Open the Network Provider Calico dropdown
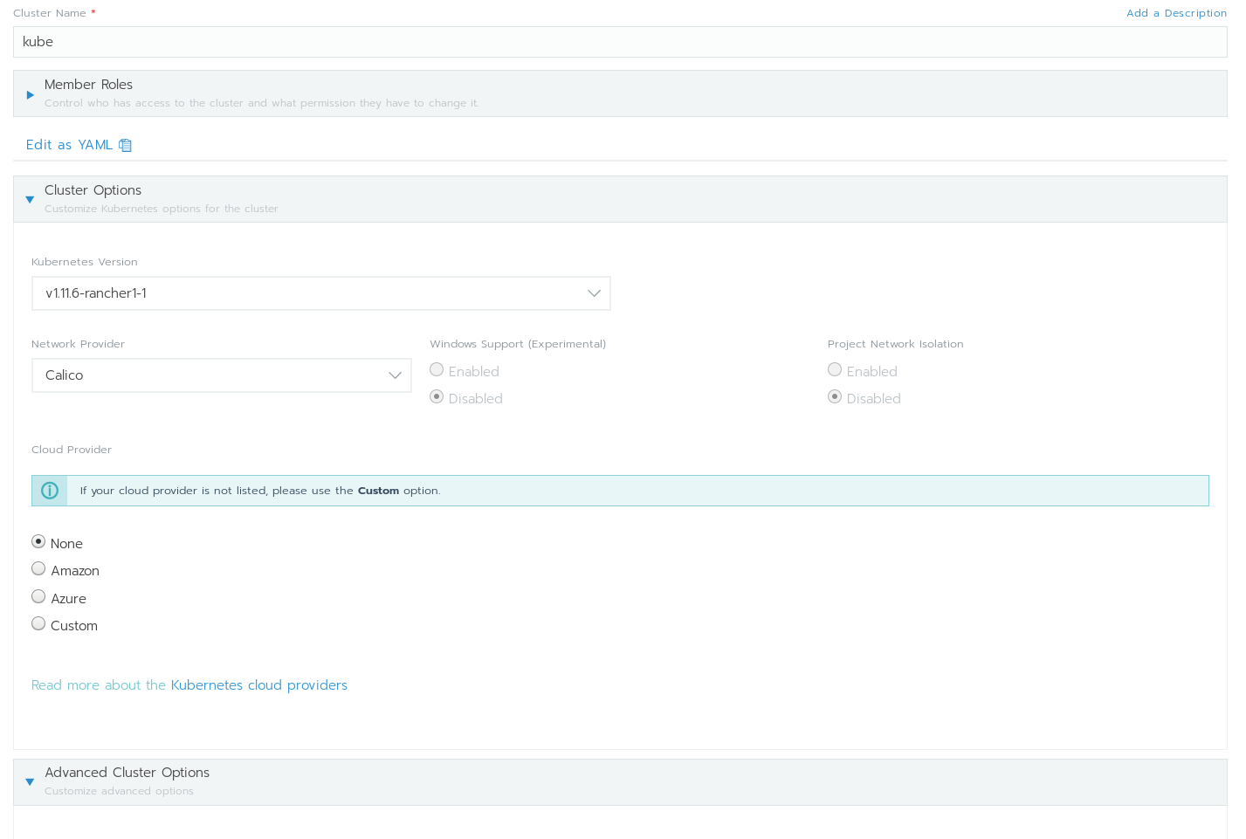This screenshot has width=1246, height=839. [222, 375]
